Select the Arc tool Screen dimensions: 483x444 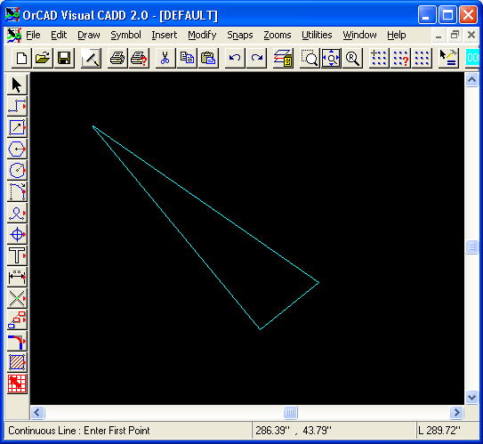tap(17, 191)
